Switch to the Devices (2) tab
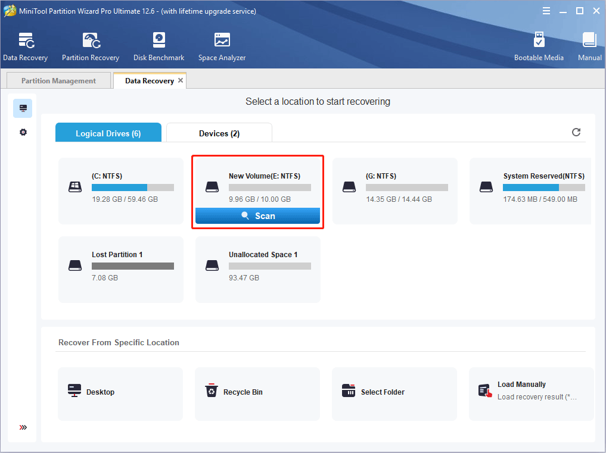606x453 pixels. (219, 133)
